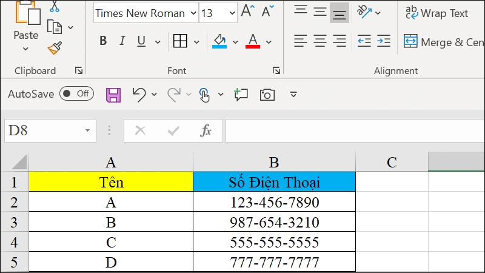Select cell containing 555-555-5555
Screen dimensions: 485x273
click(274, 241)
